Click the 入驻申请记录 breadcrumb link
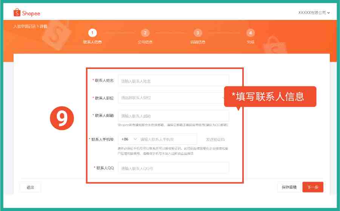The image size is (340, 211). coord(24,26)
